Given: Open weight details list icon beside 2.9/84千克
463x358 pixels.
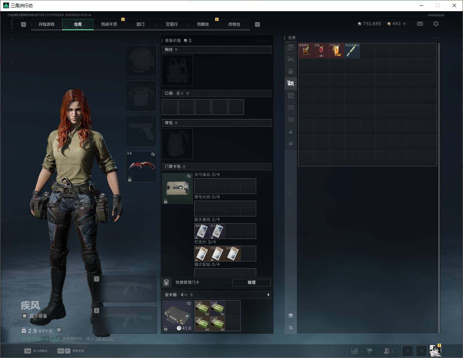Looking at the screenshot, I should click(59, 330).
